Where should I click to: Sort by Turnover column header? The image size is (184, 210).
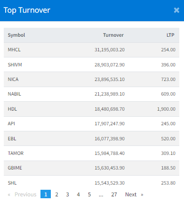(113, 35)
